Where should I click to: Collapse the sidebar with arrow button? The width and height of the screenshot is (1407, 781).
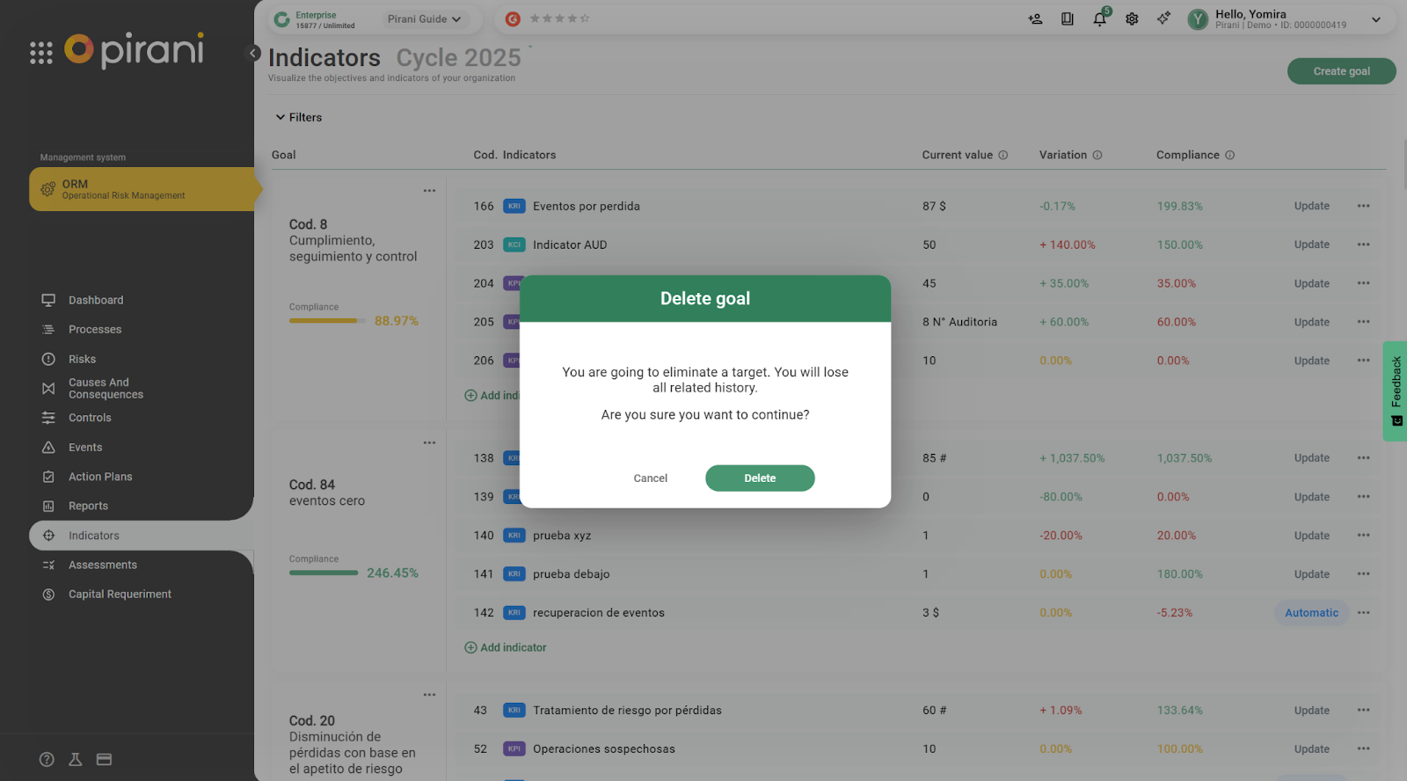253,53
